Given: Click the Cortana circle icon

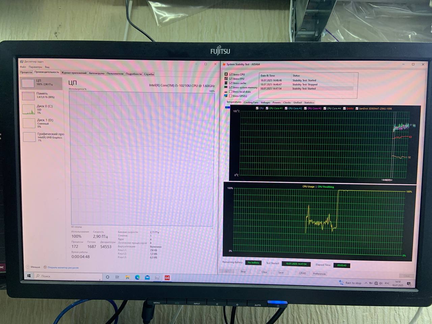Looking at the screenshot, I should click(107, 277).
